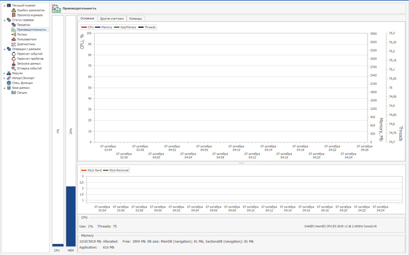Image resolution: width=409 pixels, height=255 pixels.
Task: Click the blue MEM usage bar
Action: point(71,216)
